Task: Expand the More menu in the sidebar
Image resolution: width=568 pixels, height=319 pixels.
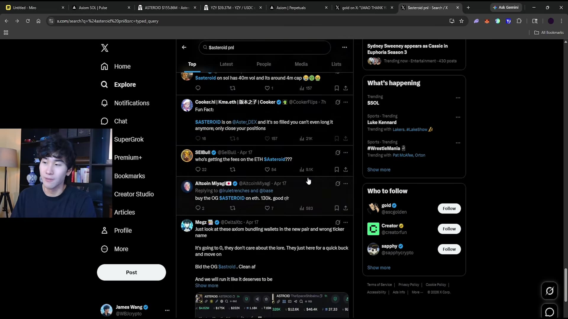Action: coord(115,249)
